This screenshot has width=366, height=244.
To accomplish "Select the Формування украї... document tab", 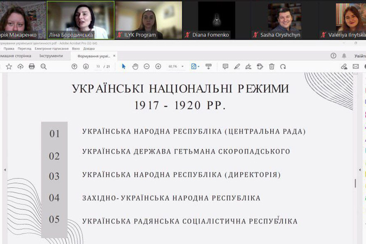I will 94,56.
